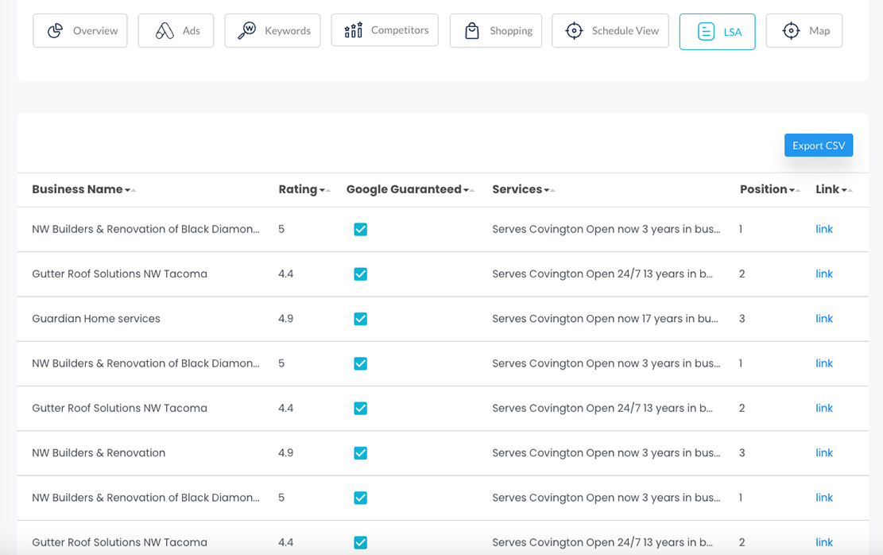Sort by Rating column arrow
The width and height of the screenshot is (883, 555).
(x=325, y=191)
